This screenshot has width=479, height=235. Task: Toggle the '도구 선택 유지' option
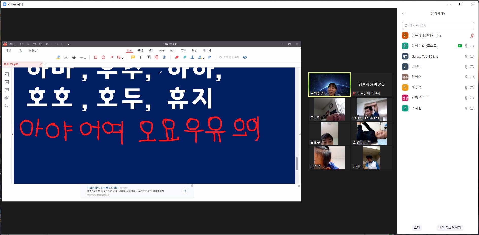coord(229,57)
